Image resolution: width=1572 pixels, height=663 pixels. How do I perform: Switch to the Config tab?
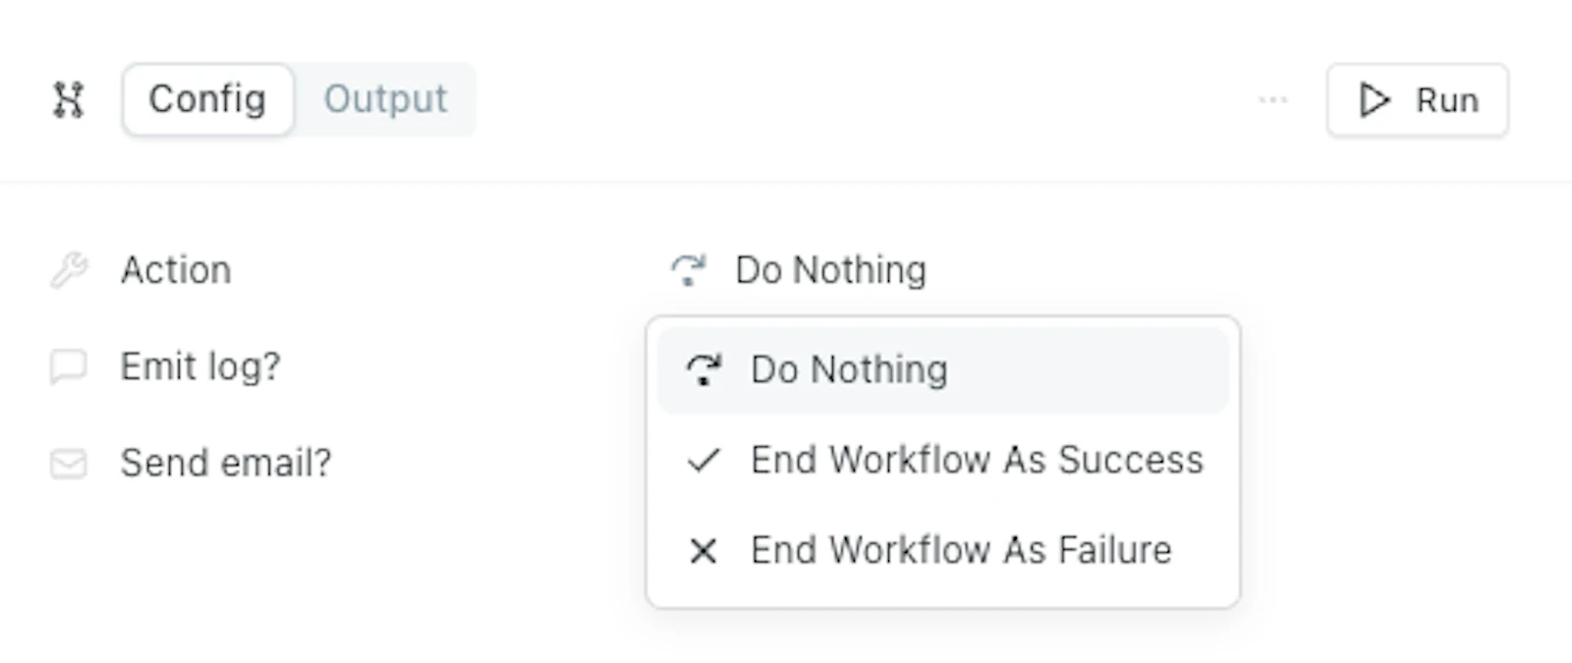[207, 99]
